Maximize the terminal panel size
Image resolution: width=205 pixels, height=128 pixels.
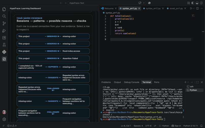(198, 82)
